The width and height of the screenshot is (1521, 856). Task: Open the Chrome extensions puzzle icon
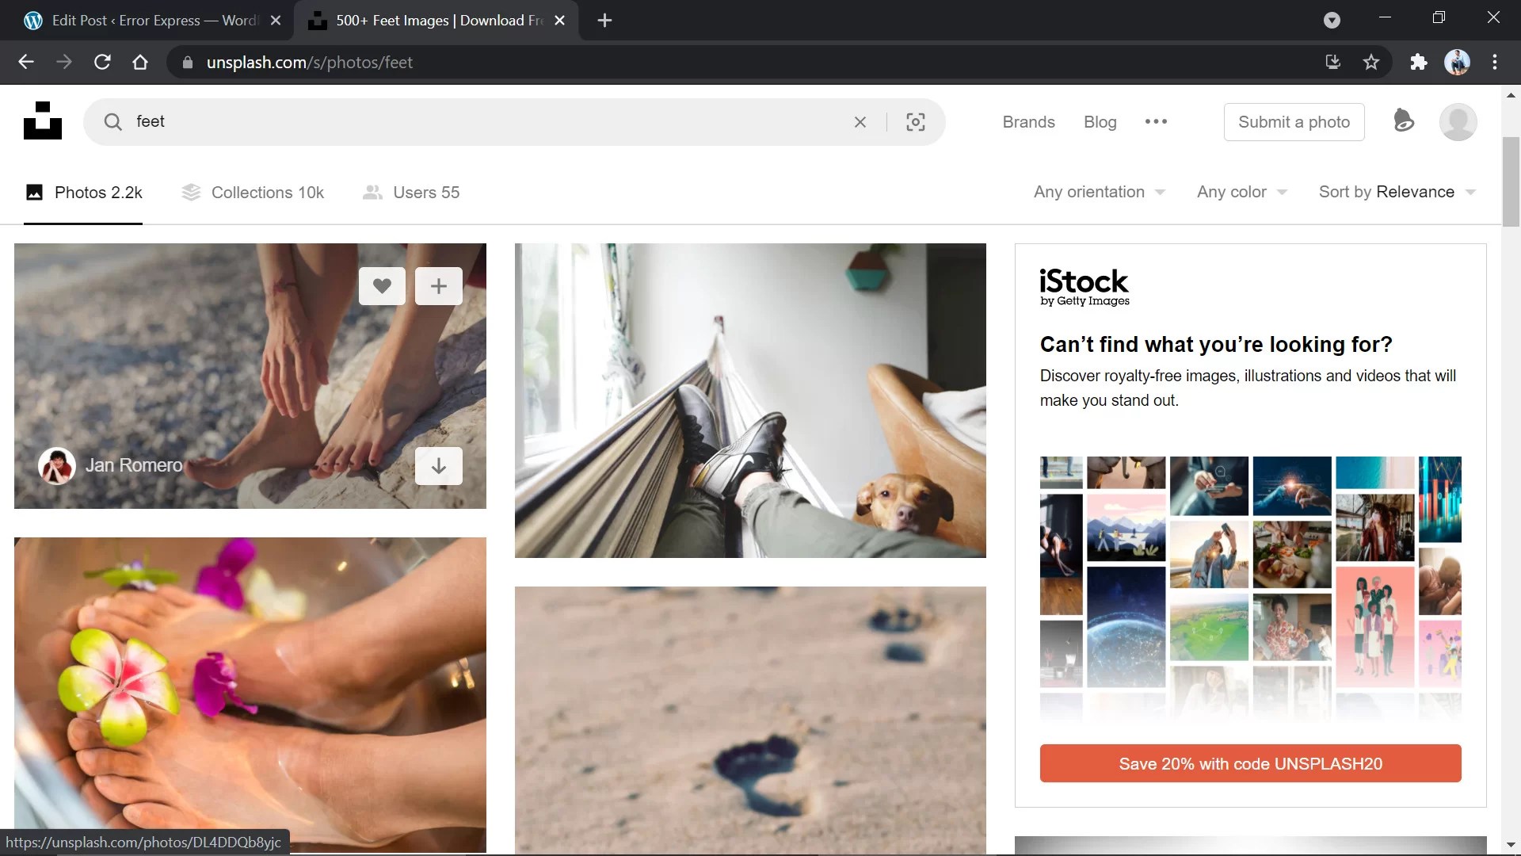[x=1418, y=62]
